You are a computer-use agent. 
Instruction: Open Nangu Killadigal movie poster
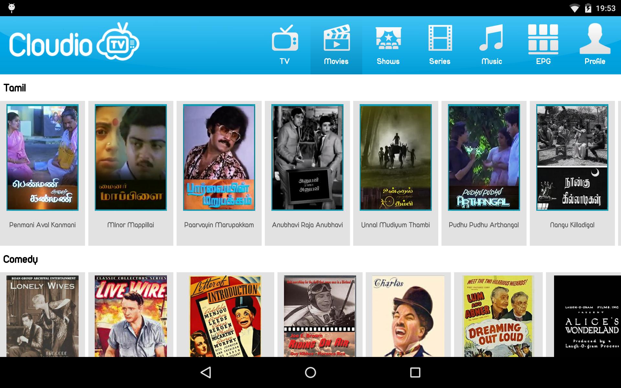(572, 157)
